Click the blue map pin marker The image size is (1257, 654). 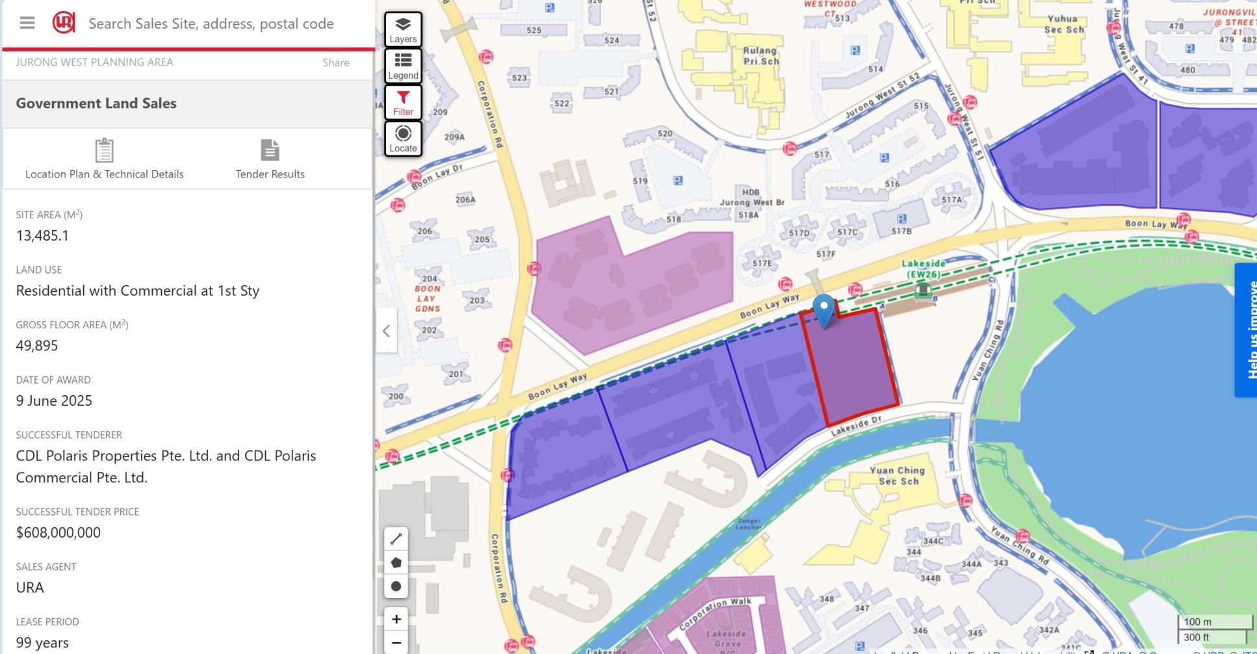point(823,310)
